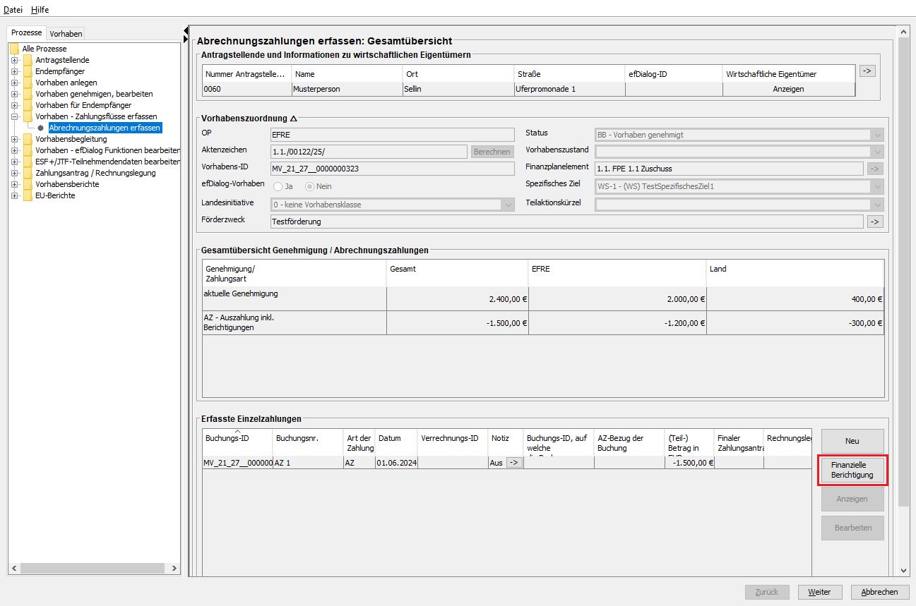Click arrow button in Notiz column

pos(513,463)
